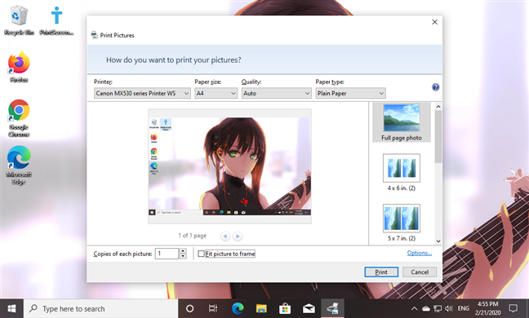Select the Full page photo layout
The height and width of the screenshot is (318, 529).
point(402,122)
